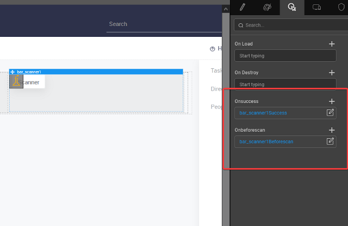348x226 pixels.
Task: Collapse the panel with the chevron arrow
Action: coord(226,9)
